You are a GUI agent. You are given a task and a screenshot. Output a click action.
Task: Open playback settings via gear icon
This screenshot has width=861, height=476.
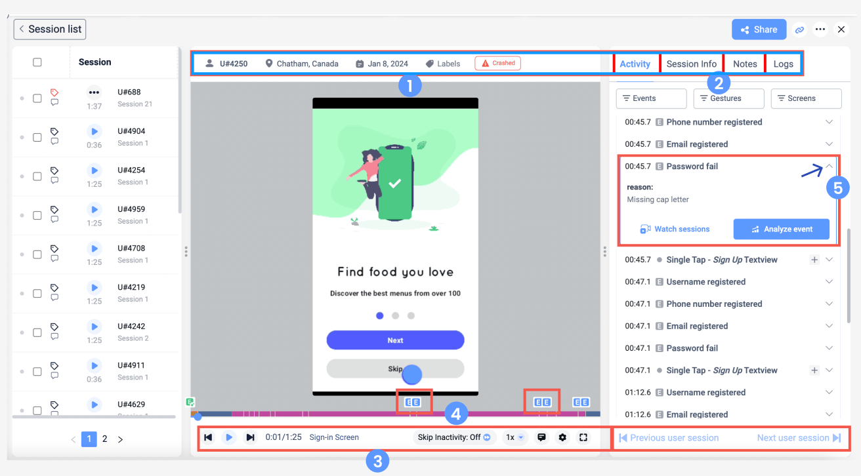(562, 437)
